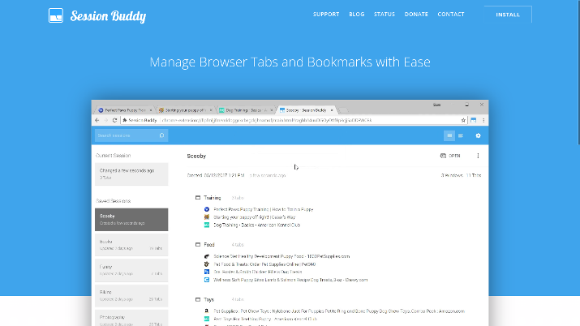580x326 pixels.
Task: Click the search magnifier icon
Action: (161, 135)
